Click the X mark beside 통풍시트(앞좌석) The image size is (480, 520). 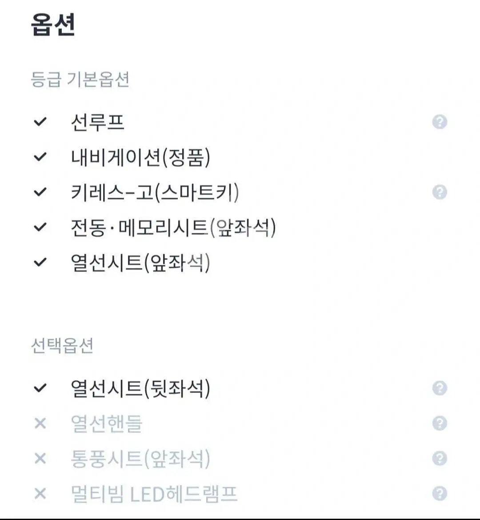coord(40,458)
